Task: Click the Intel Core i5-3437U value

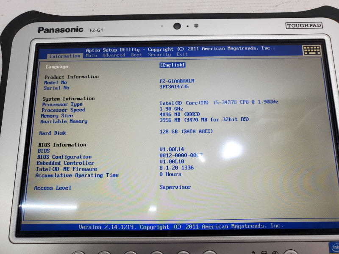Action: click(219, 102)
